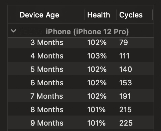Select the 3 Months row
Screen dimensions: 161x131
tap(81, 43)
